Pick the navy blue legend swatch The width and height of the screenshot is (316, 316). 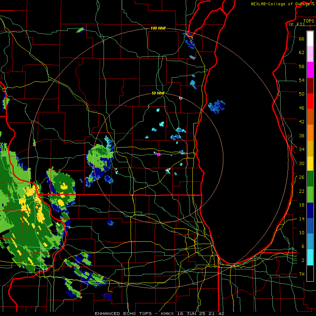coord(310,210)
